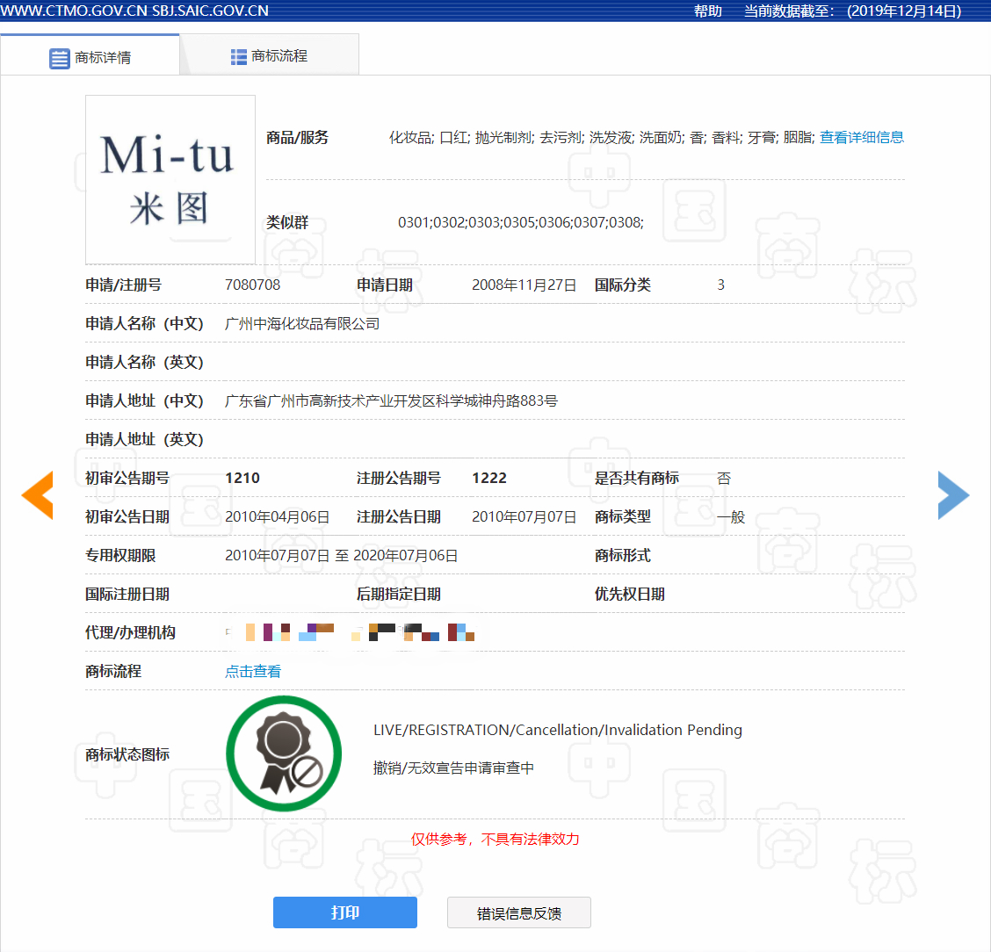Viewport: 991px width, 952px height.
Task: Click the data cutoff date 2019年12月14日
Action: [906, 11]
